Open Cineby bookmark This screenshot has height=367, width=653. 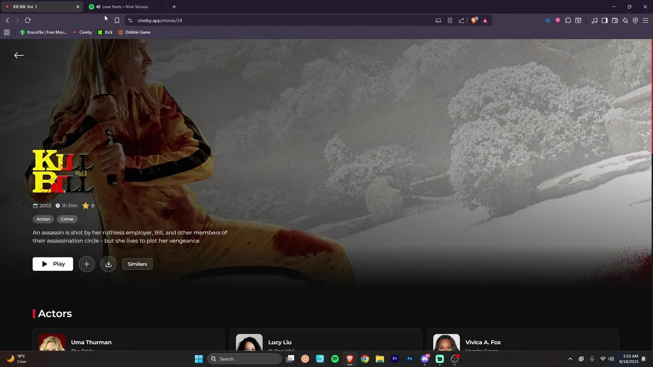coord(82,32)
